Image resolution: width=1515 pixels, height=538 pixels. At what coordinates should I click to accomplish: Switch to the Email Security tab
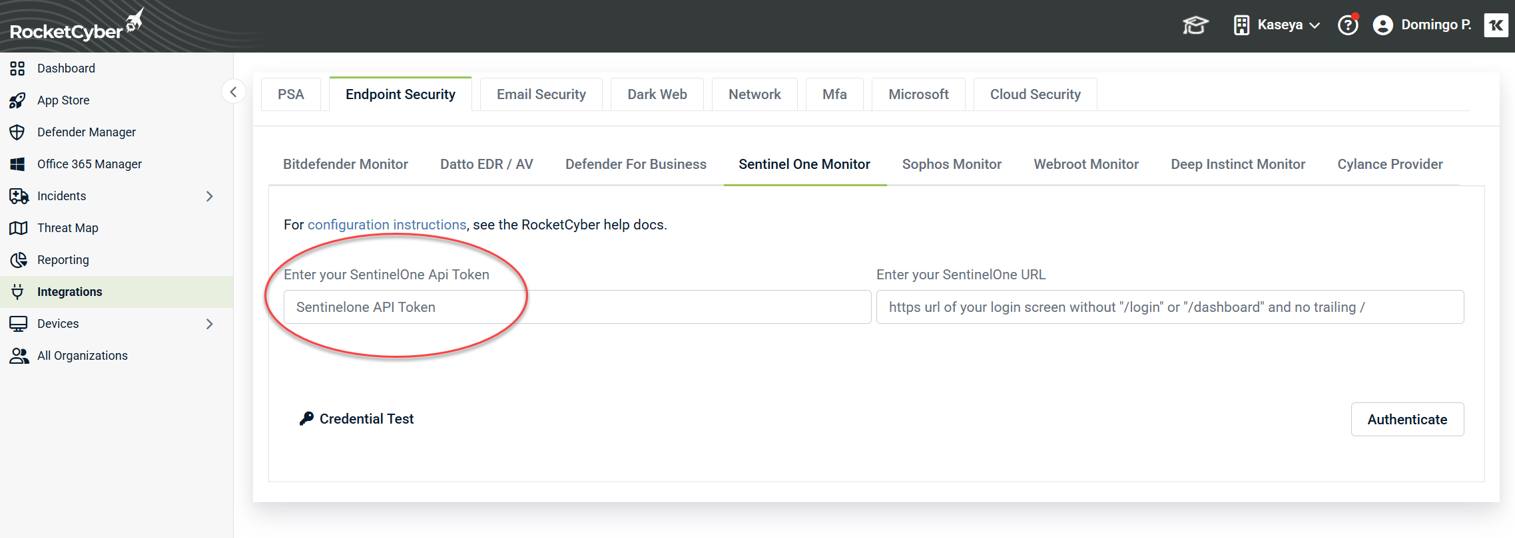pos(541,94)
